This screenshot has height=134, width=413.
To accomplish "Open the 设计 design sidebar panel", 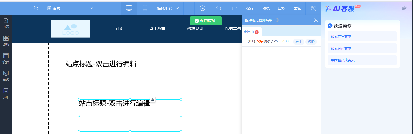I will (x=6, y=58).
